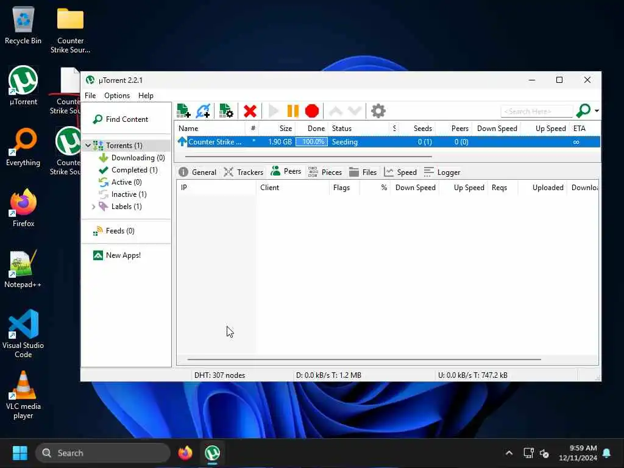This screenshot has width=624, height=468.
Task: Open the Help menu
Action: pos(146,96)
